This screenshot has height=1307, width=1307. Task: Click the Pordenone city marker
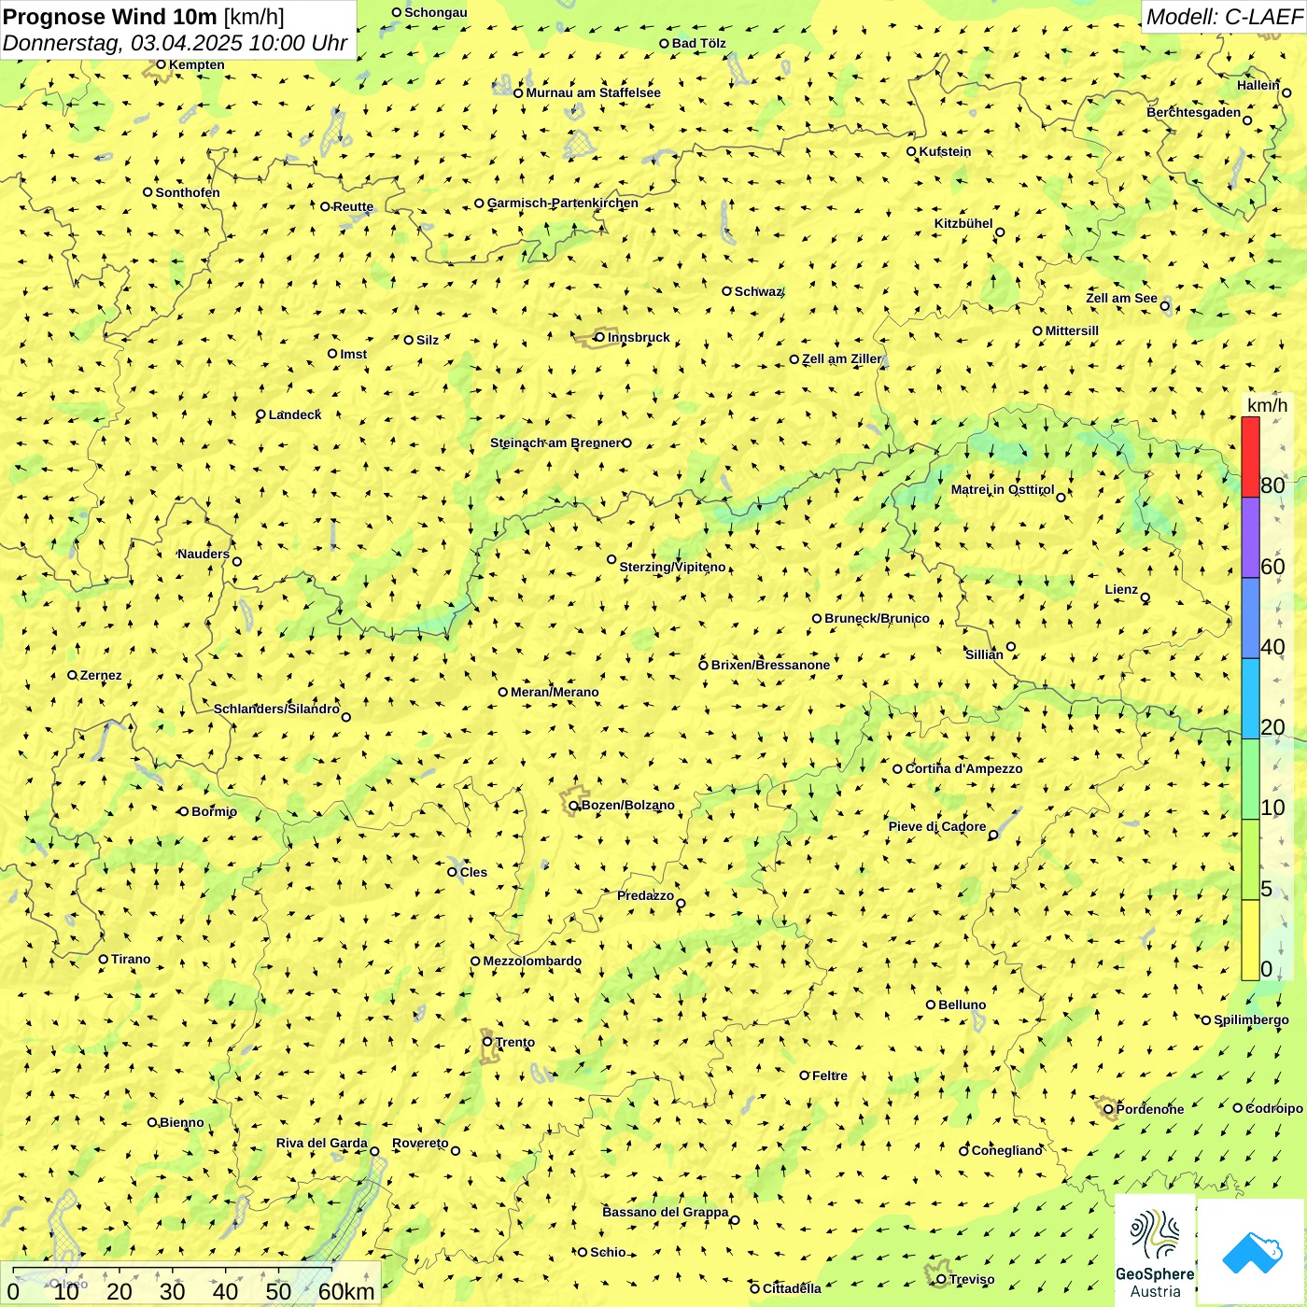coord(1108,1109)
